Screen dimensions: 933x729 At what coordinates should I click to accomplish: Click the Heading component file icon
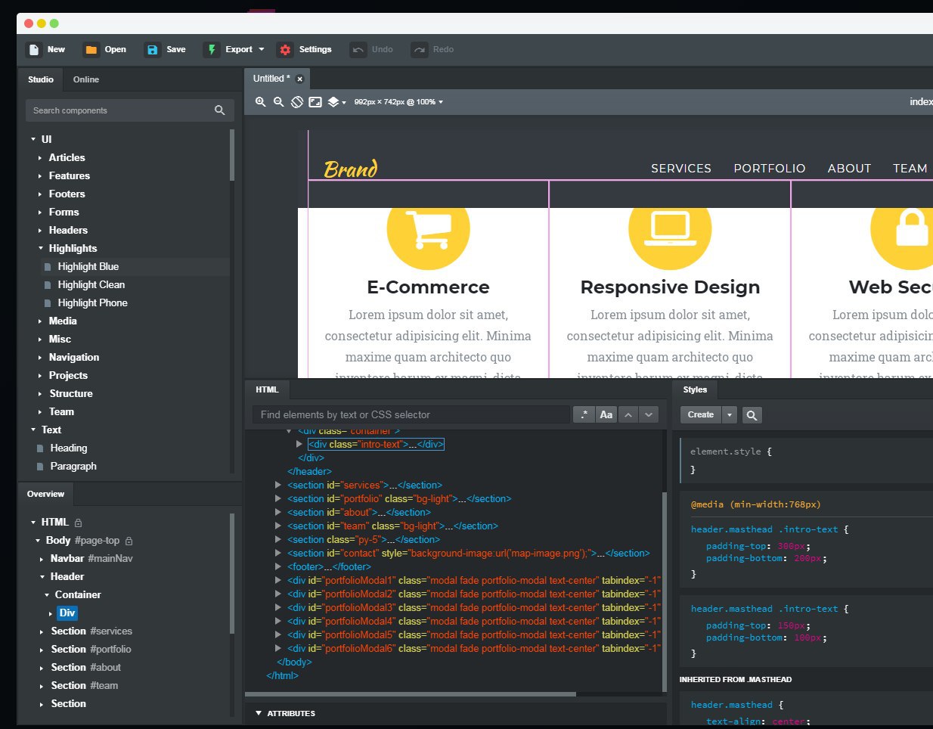point(40,448)
